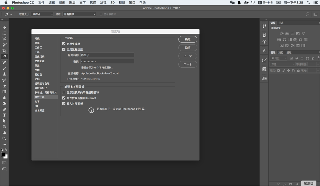Image resolution: width=320 pixels, height=186 pixels.
Task: Collapse right panels with chevrons
Action: (266, 19)
